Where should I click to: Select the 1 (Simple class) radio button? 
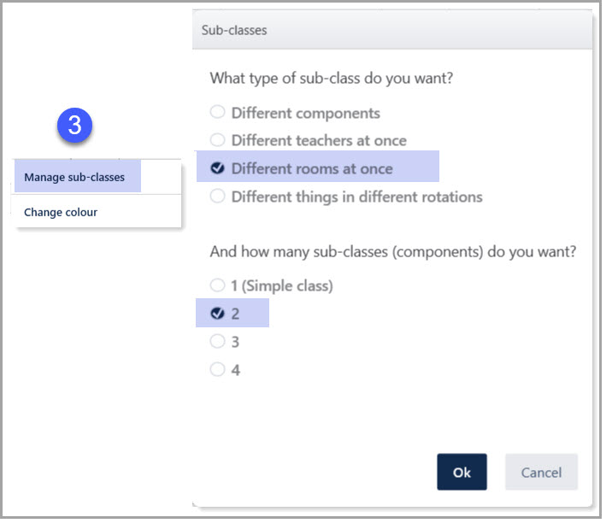pyautogui.click(x=217, y=285)
